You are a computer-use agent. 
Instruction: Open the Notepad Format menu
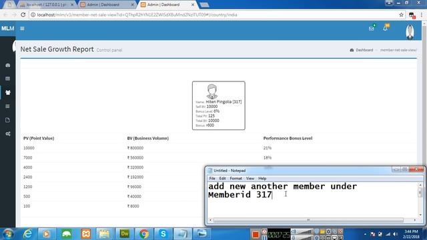click(236, 179)
